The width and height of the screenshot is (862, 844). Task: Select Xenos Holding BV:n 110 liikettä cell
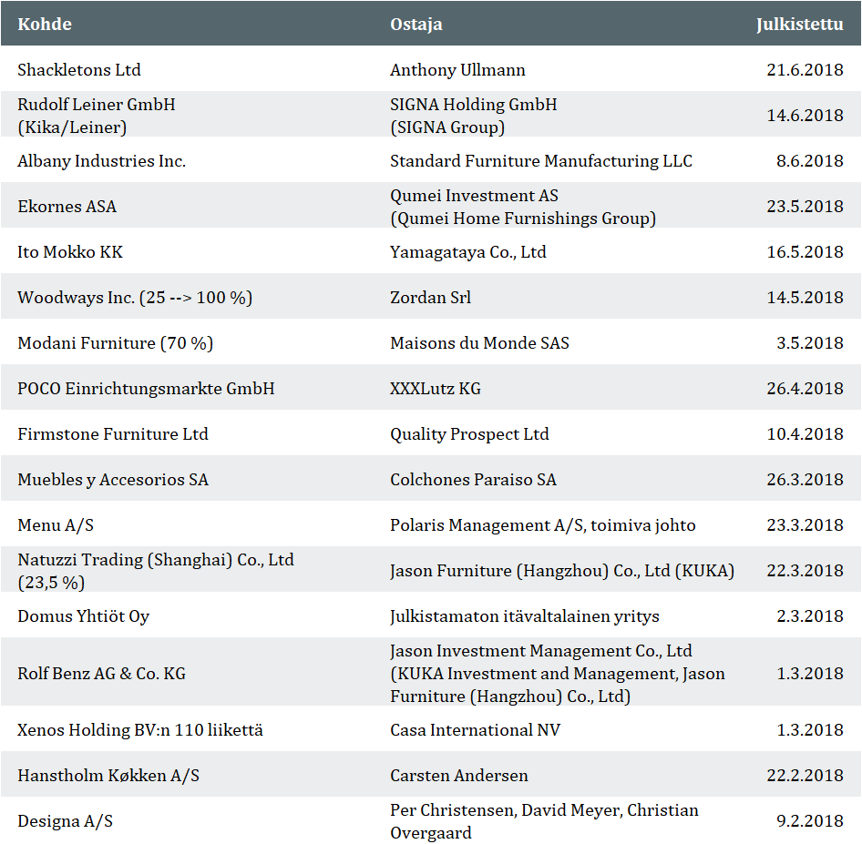140,730
